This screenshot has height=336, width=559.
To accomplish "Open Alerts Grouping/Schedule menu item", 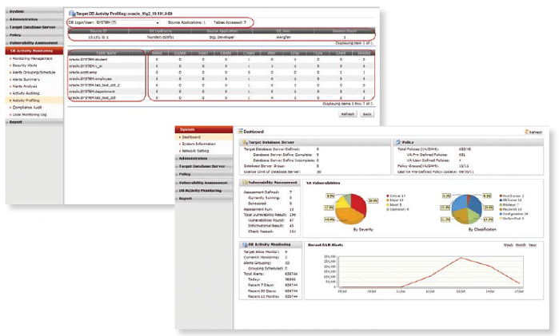I will tap(34, 73).
